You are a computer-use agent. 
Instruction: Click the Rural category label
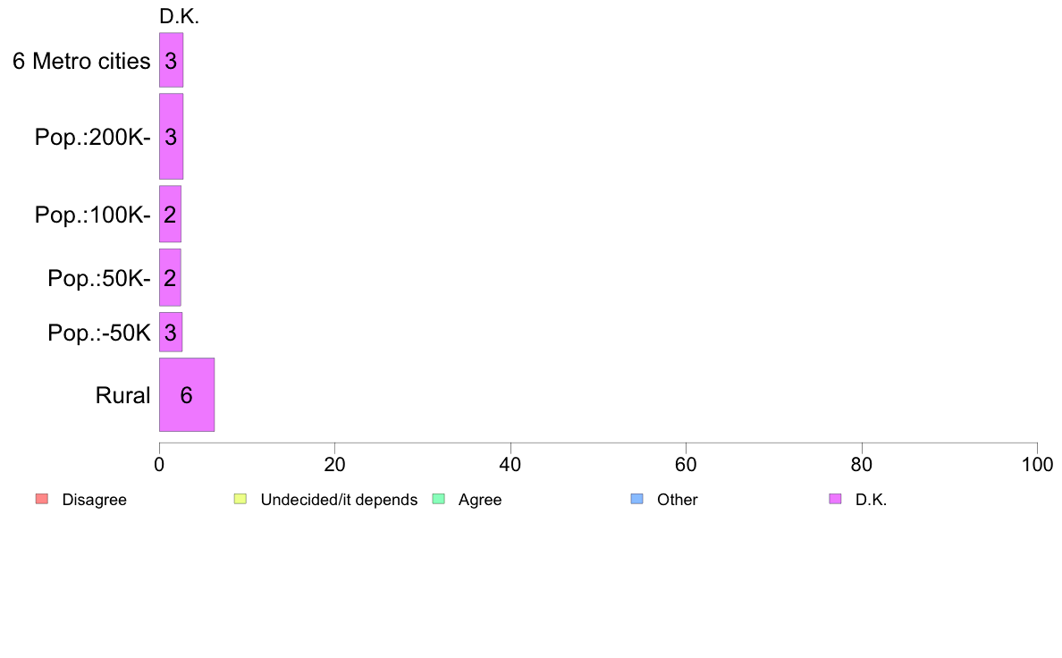122,395
